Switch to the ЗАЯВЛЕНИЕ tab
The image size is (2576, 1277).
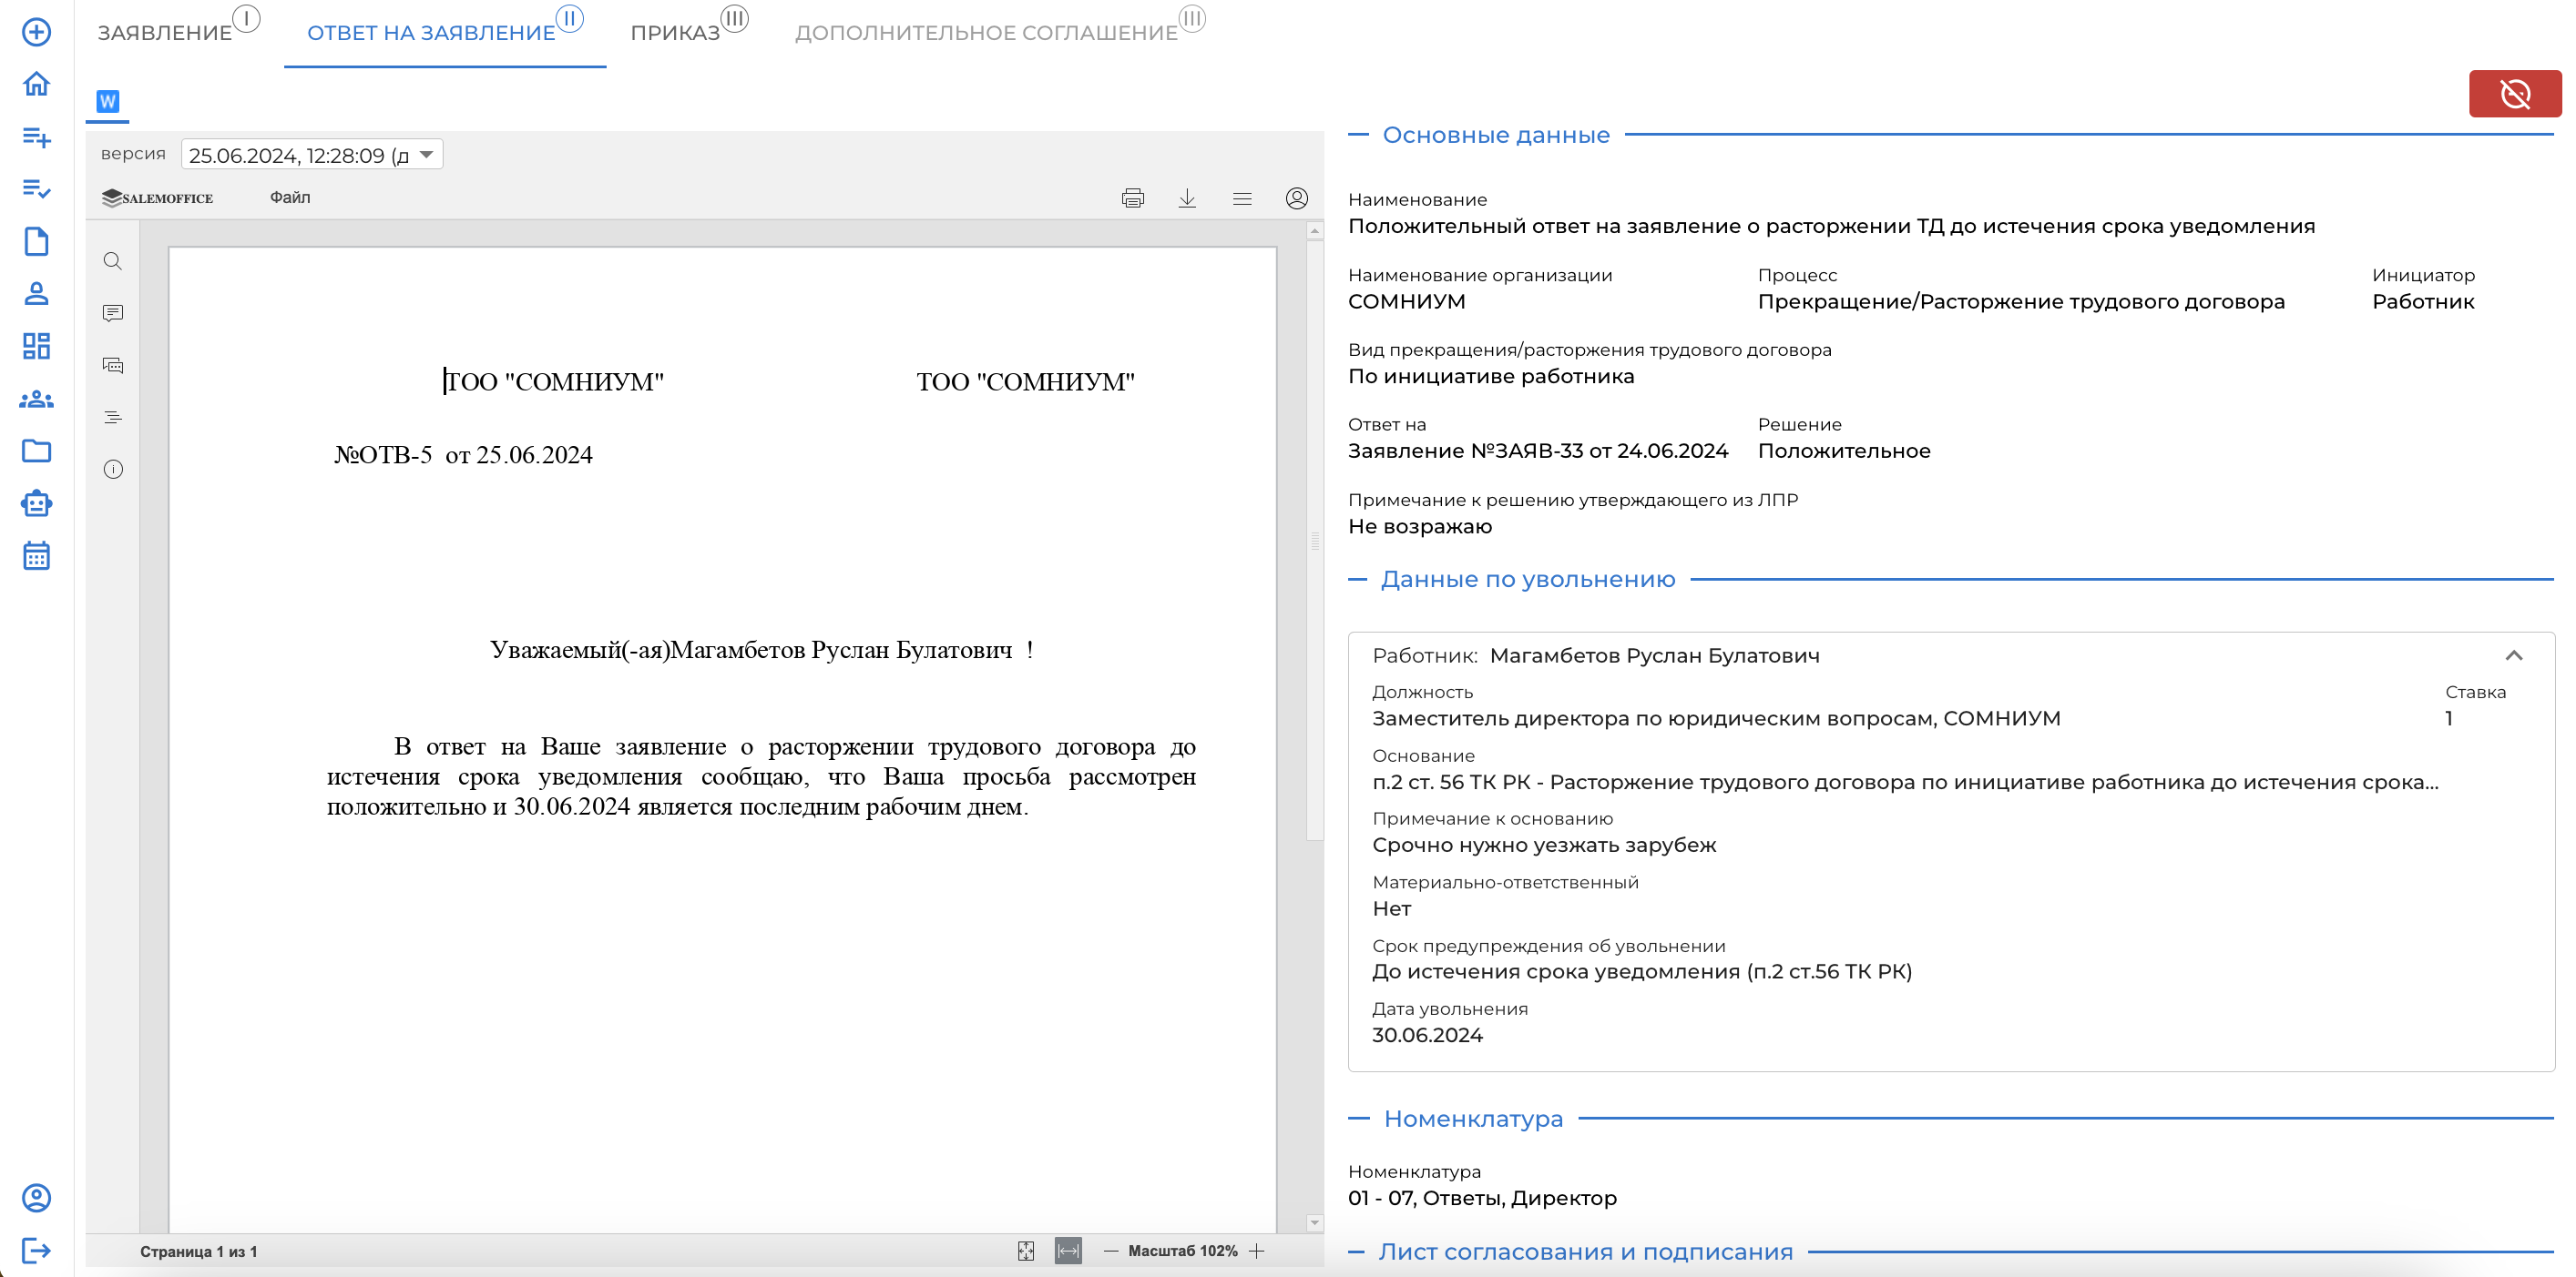pos(165,33)
